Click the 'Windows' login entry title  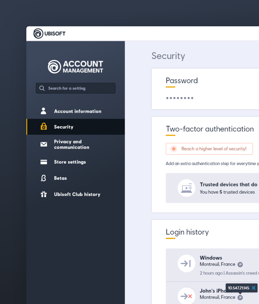point(211,258)
